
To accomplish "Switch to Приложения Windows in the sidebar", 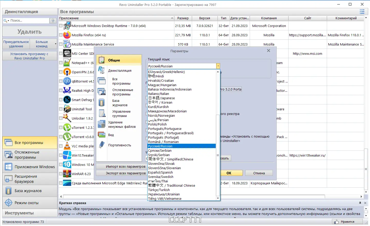I will point(30,167).
